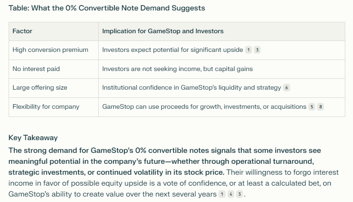Screen dimensions: 353x202
Task: Click the table title about Convertible Note Demand
Action: [x=107, y=8]
